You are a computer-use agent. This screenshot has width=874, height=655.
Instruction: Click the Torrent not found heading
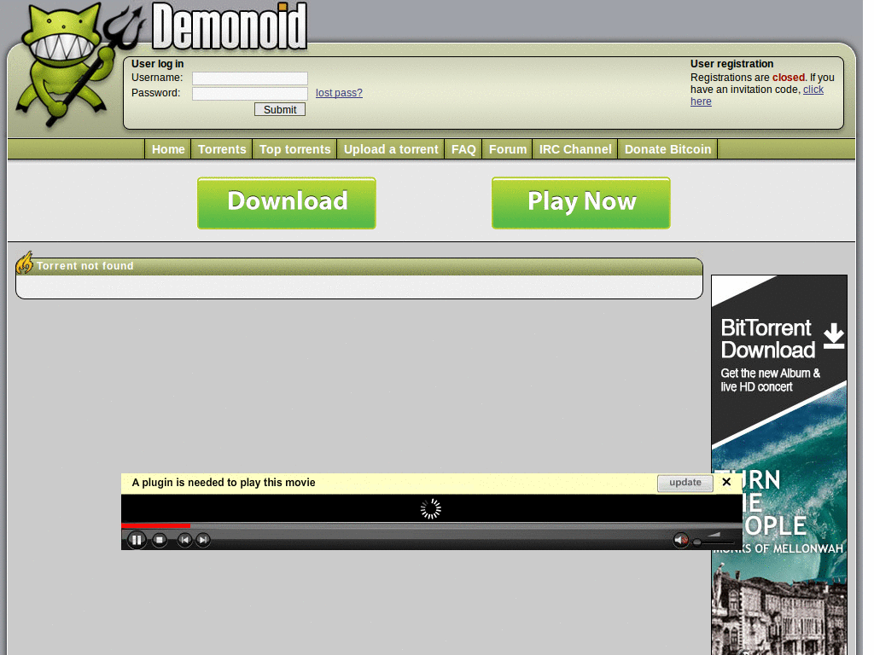[x=85, y=266]
